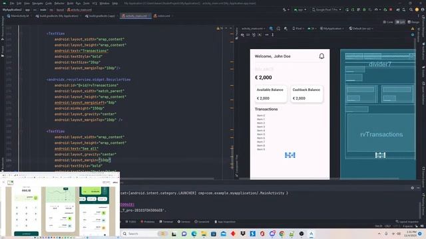The width and height of the screenshot is (426, 239).
Task: Click the editor warnings count indicator
Action: pyautogui.click(x=220, y=29)
